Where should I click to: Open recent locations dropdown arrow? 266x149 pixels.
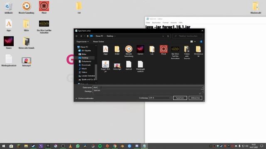pyautogui.click(x=84, y=36)
